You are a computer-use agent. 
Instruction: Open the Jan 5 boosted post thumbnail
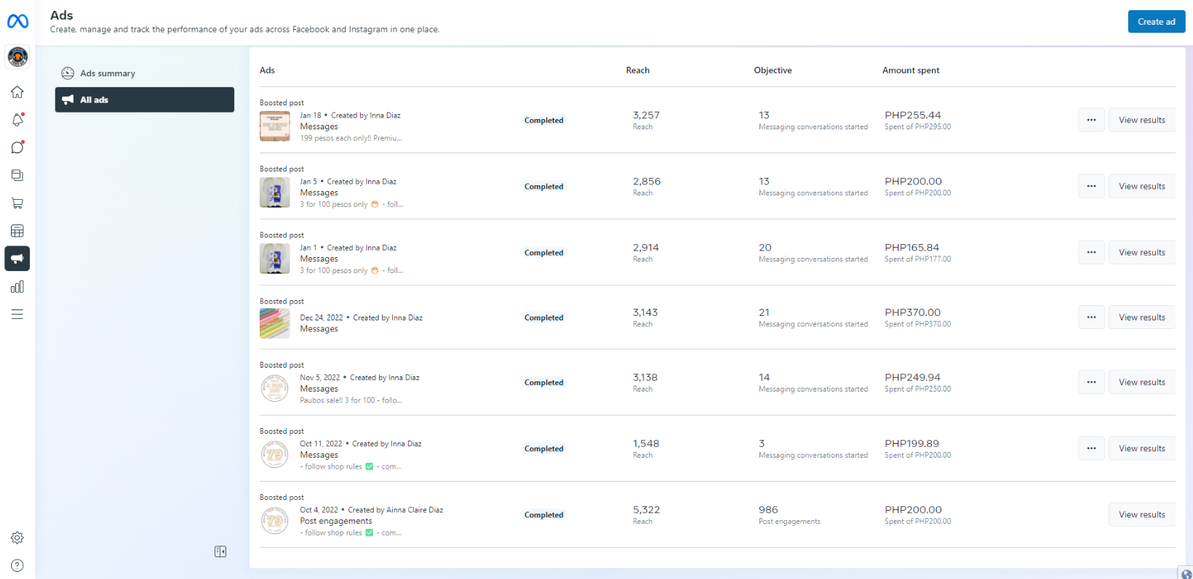coord(275,193)
